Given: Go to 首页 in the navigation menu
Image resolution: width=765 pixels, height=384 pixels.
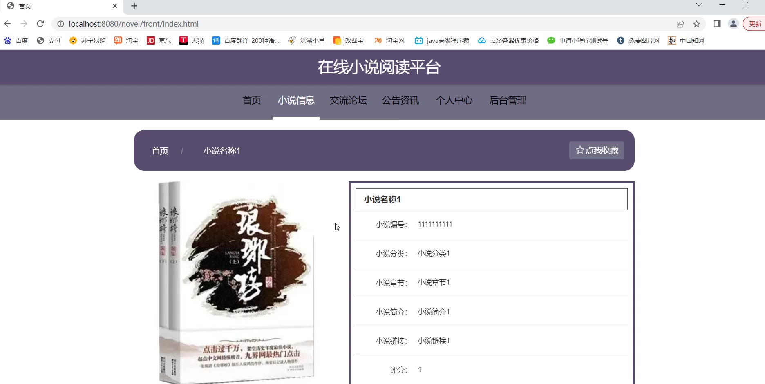Looking at the screenshot, I should coord(251,100).
